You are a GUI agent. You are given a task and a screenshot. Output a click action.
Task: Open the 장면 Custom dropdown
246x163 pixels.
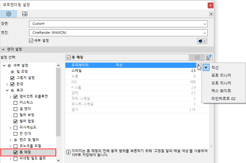[118, 24]
